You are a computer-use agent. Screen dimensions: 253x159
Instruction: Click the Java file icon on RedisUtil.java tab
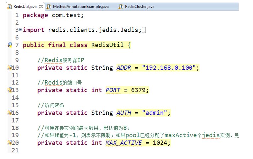[x=9, y=7]
